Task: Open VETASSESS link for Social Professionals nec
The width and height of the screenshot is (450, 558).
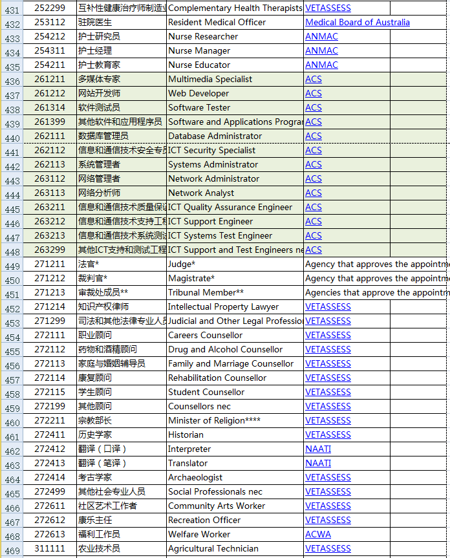Action: [328, 492]
